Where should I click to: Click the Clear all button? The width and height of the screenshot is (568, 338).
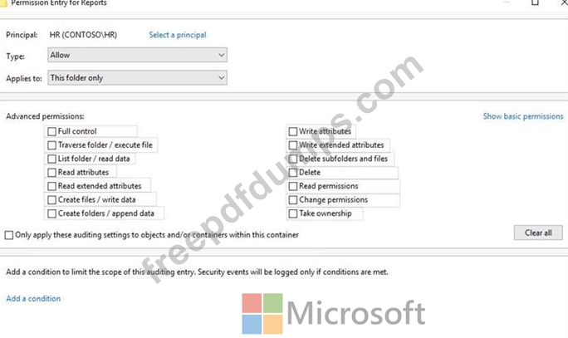pos(538,233)
